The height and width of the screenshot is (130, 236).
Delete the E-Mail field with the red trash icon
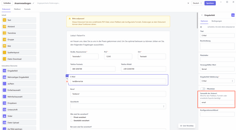click(x=67, y=81)
